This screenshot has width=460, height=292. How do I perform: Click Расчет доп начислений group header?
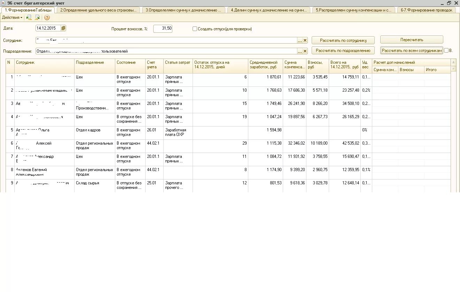[411, 62]
